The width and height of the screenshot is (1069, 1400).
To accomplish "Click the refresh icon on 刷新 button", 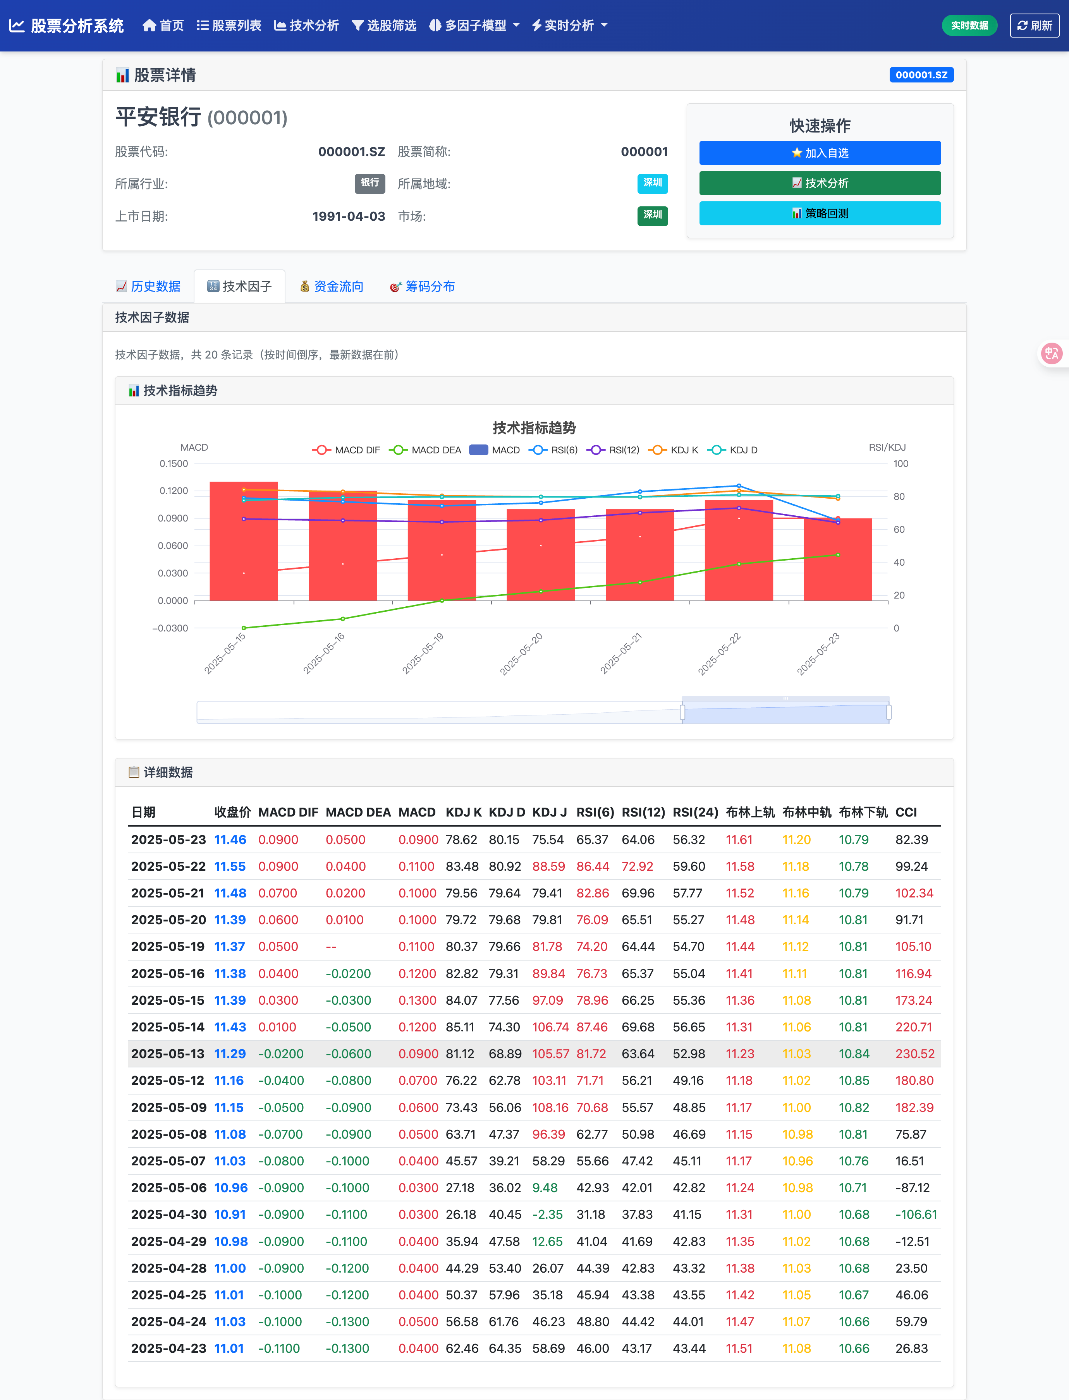I will point(1022,26).
